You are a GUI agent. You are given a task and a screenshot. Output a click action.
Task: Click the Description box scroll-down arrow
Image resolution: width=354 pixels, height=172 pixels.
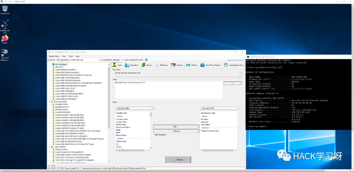pyautogui.click(x=240, y=76)
